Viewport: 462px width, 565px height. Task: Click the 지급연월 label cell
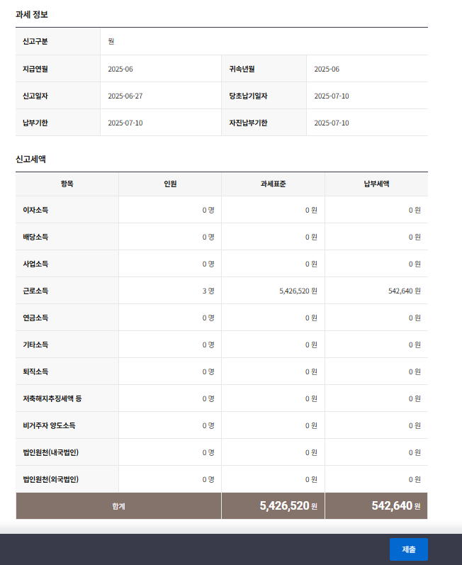point(58,69)
